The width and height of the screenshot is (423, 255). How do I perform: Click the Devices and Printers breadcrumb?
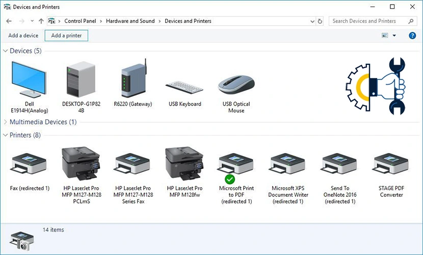click(188, 21)
